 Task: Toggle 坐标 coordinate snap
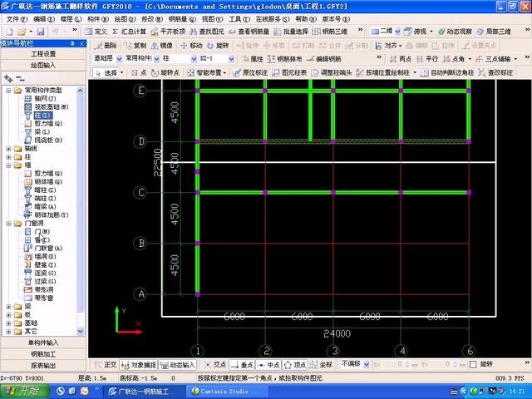click(321, 365)
